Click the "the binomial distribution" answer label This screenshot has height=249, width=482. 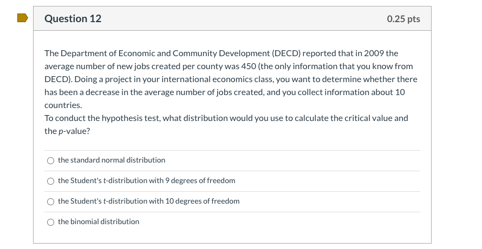click(x=99, y=222)
